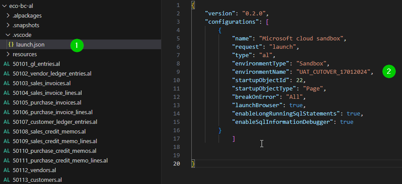Click the AL icon of 50110_purchase_credit_memos.al

point(7,151)
